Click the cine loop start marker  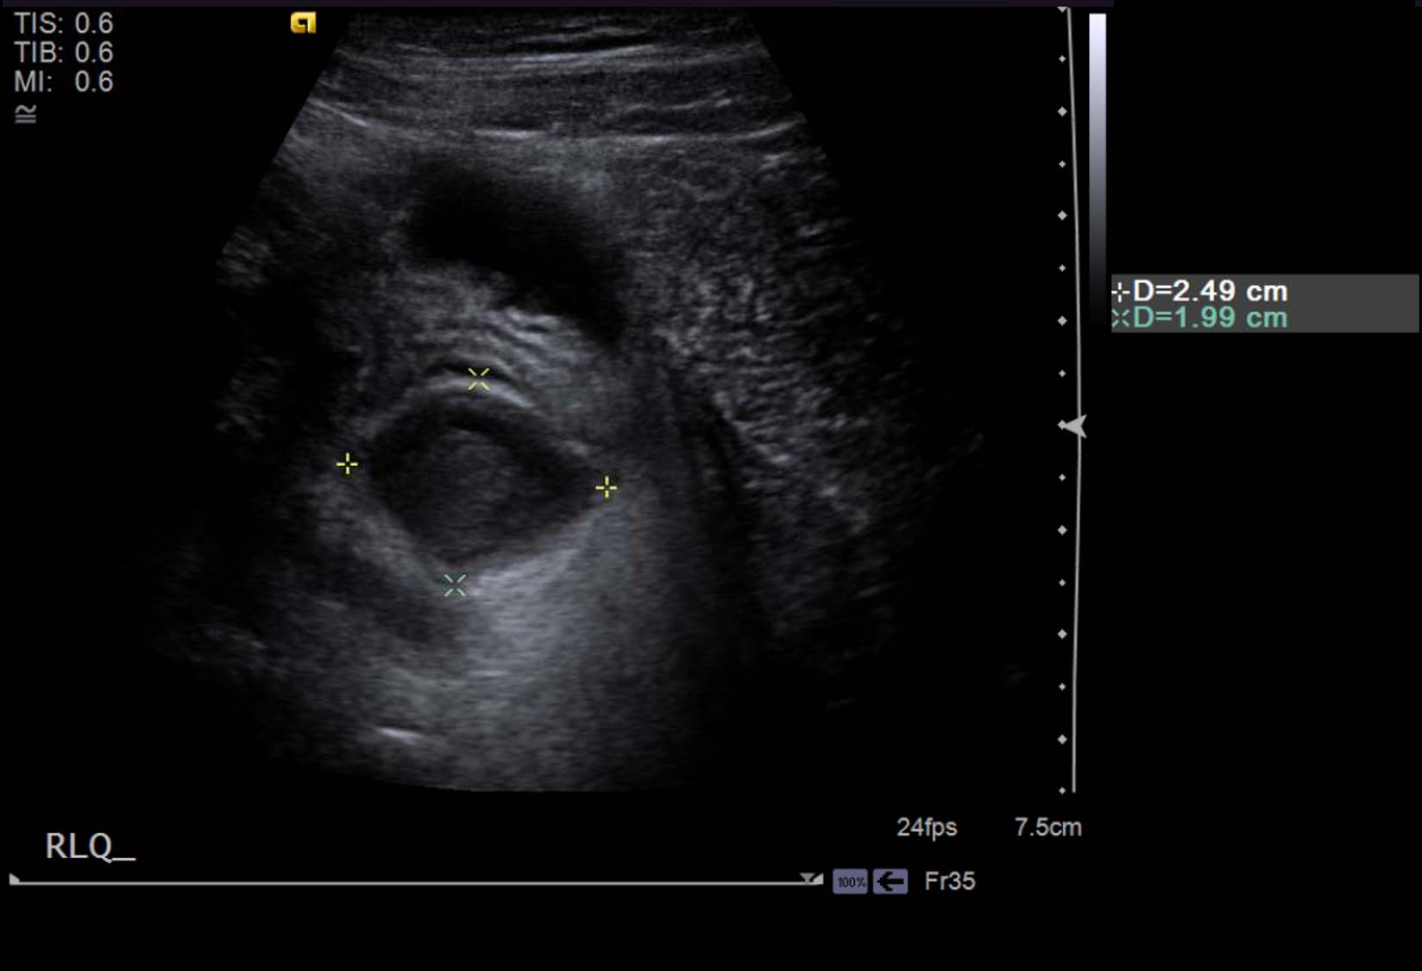15,880
